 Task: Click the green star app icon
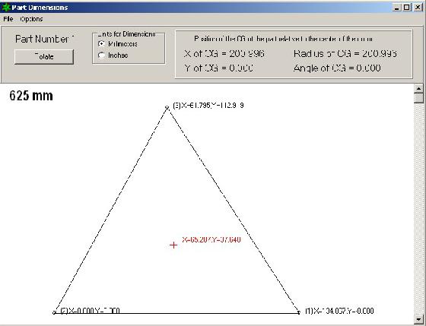pyautogui.click(x=6, y=8)
